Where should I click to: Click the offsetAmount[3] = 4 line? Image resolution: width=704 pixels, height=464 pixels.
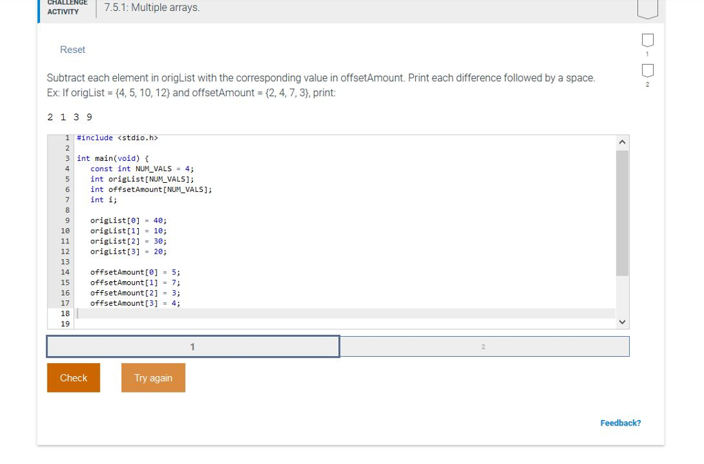click(x=134, y=303)
